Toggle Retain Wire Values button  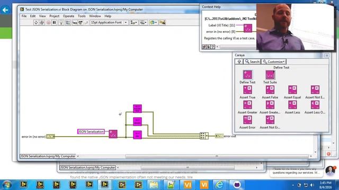click(68, 22)
